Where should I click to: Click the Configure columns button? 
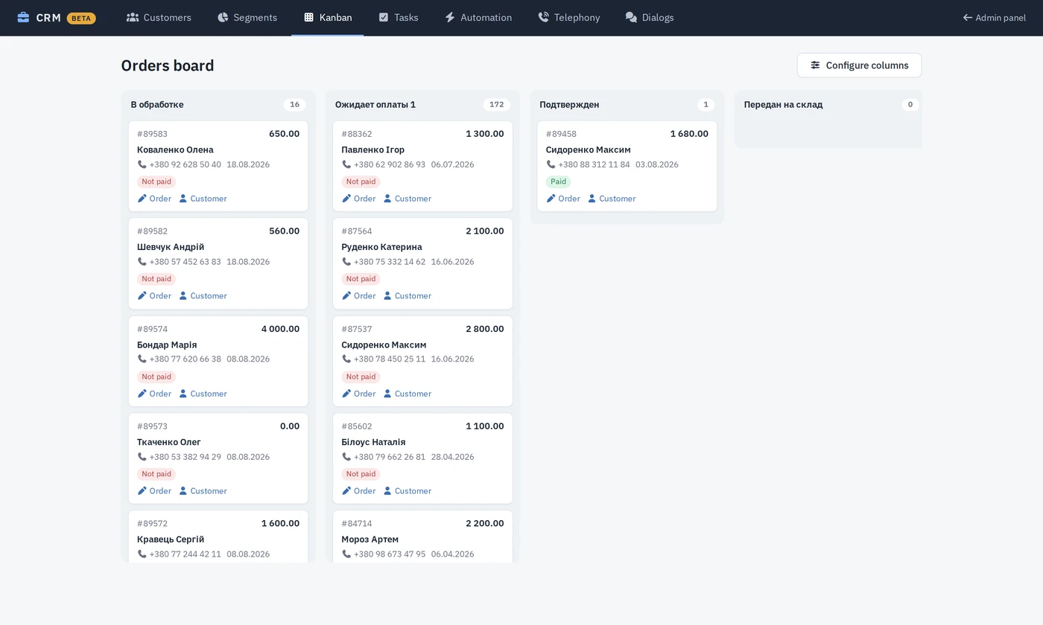pos(859,65)
